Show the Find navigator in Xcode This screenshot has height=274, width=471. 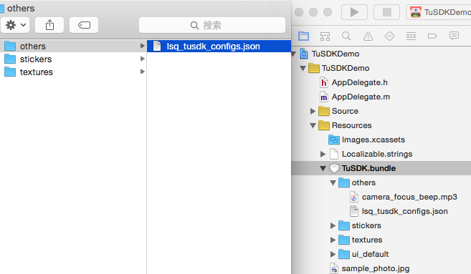(x=346, y=36)
